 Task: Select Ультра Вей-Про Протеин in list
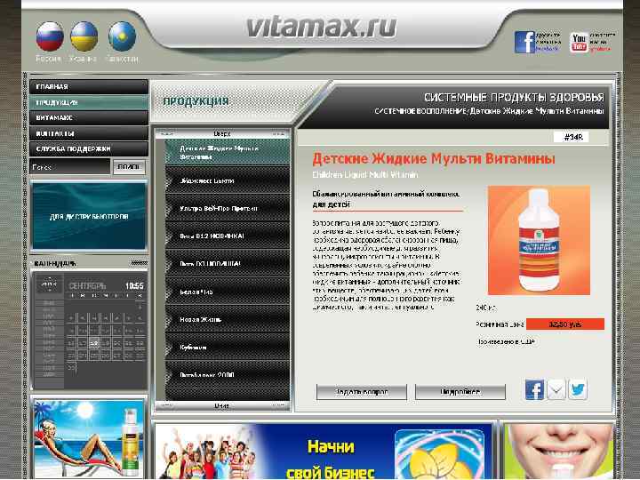pos(227,208)
